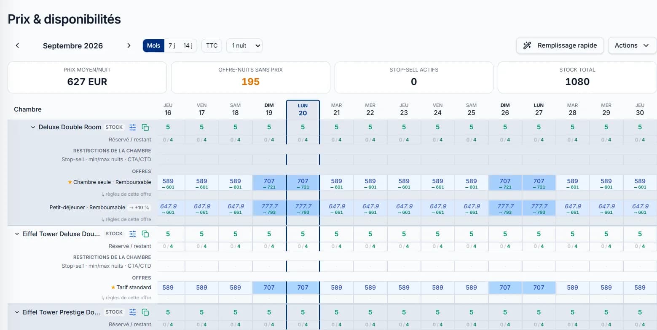Click the +10 % badge on Petit-déjeuner offer
657x330 pixels.
point(139,208)
